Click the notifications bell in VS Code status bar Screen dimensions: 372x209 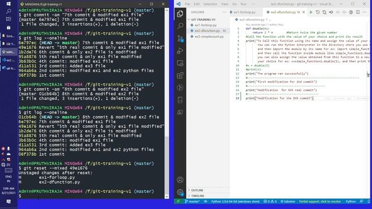369,201
